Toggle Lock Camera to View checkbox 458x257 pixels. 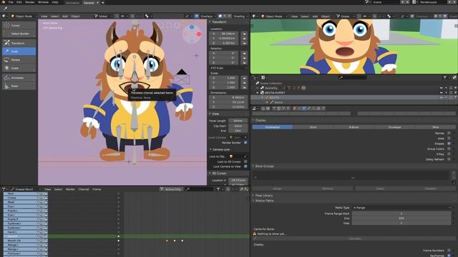coord(245,166)
